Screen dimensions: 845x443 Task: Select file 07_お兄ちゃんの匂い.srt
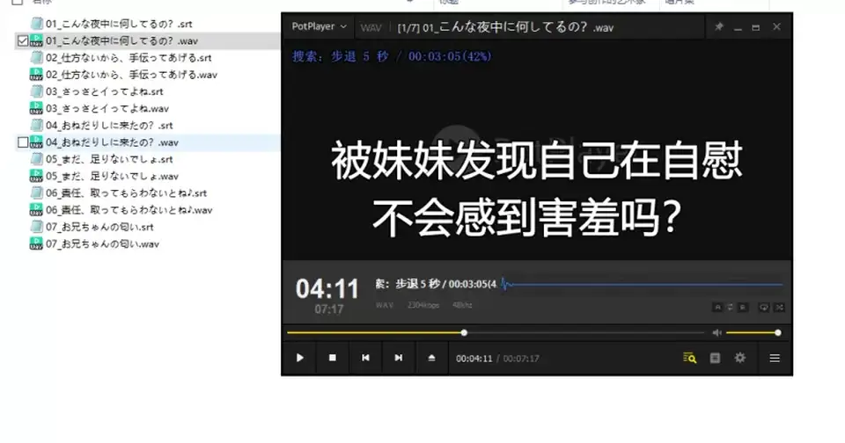click(99, 227)
